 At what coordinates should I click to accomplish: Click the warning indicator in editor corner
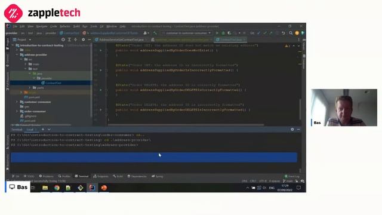[x=288, y=46]
